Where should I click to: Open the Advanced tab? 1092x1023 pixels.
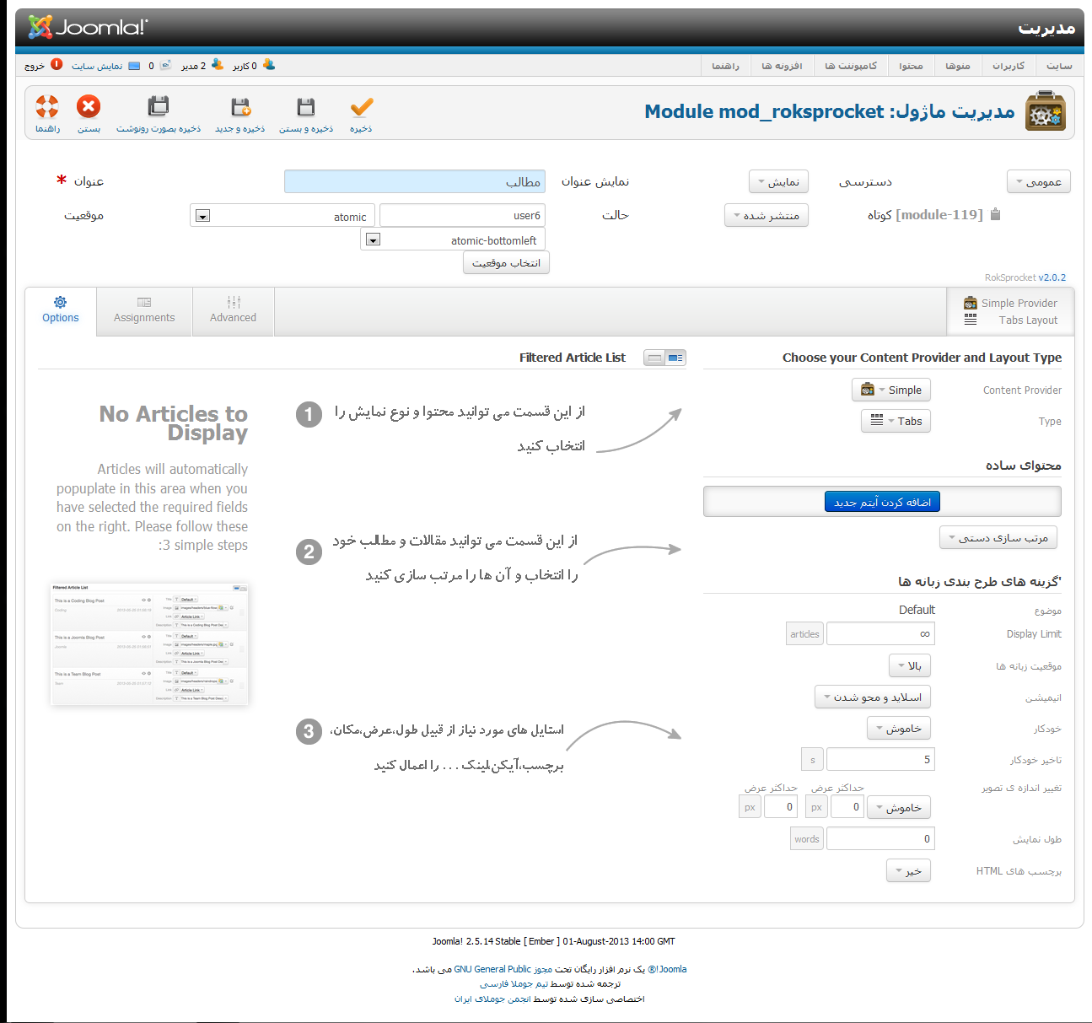[x=233, y=310]
